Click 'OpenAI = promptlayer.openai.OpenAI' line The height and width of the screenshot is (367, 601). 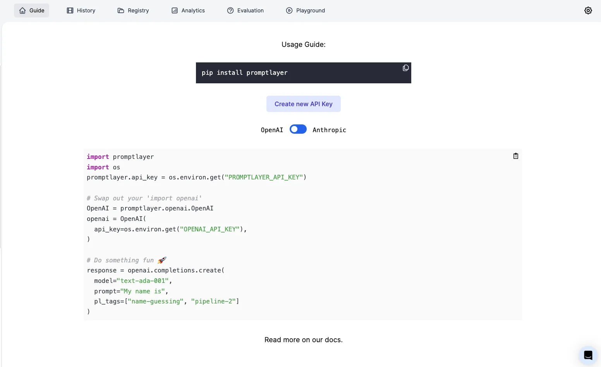click(x=150, y=208)
